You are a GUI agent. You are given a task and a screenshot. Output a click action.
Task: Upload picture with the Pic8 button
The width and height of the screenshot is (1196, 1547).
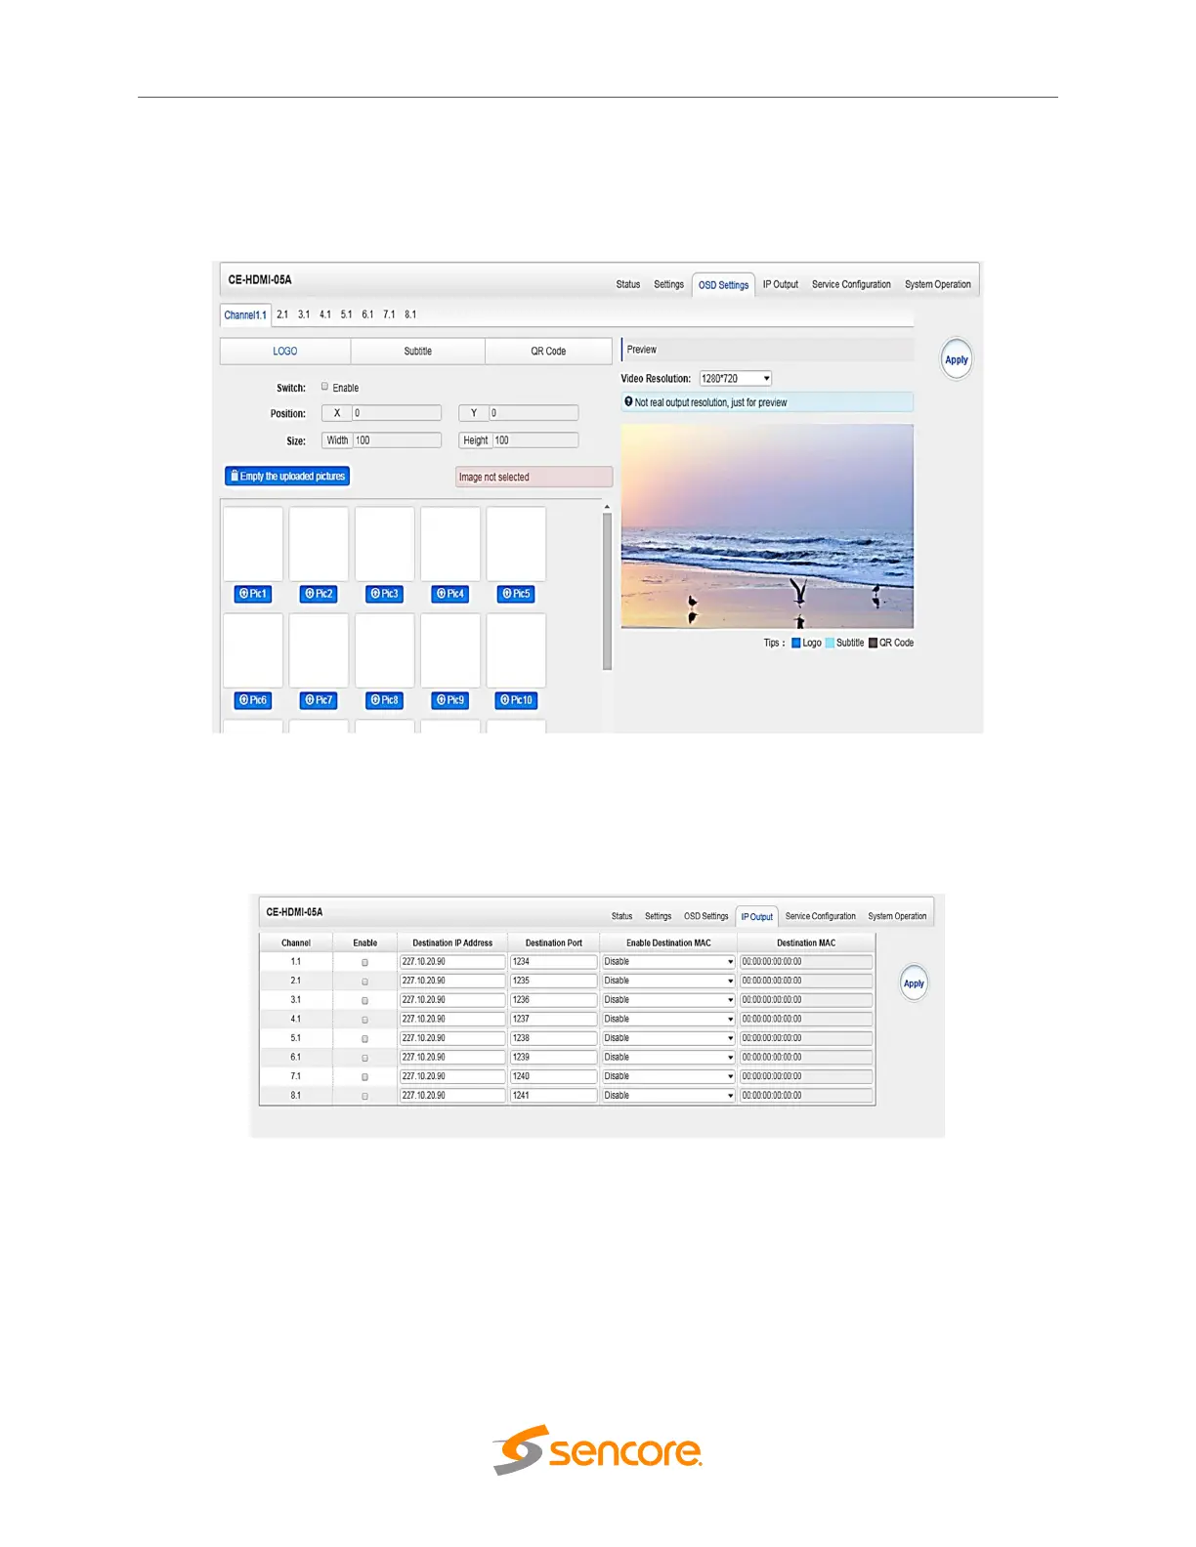click(x=385, y=700)
